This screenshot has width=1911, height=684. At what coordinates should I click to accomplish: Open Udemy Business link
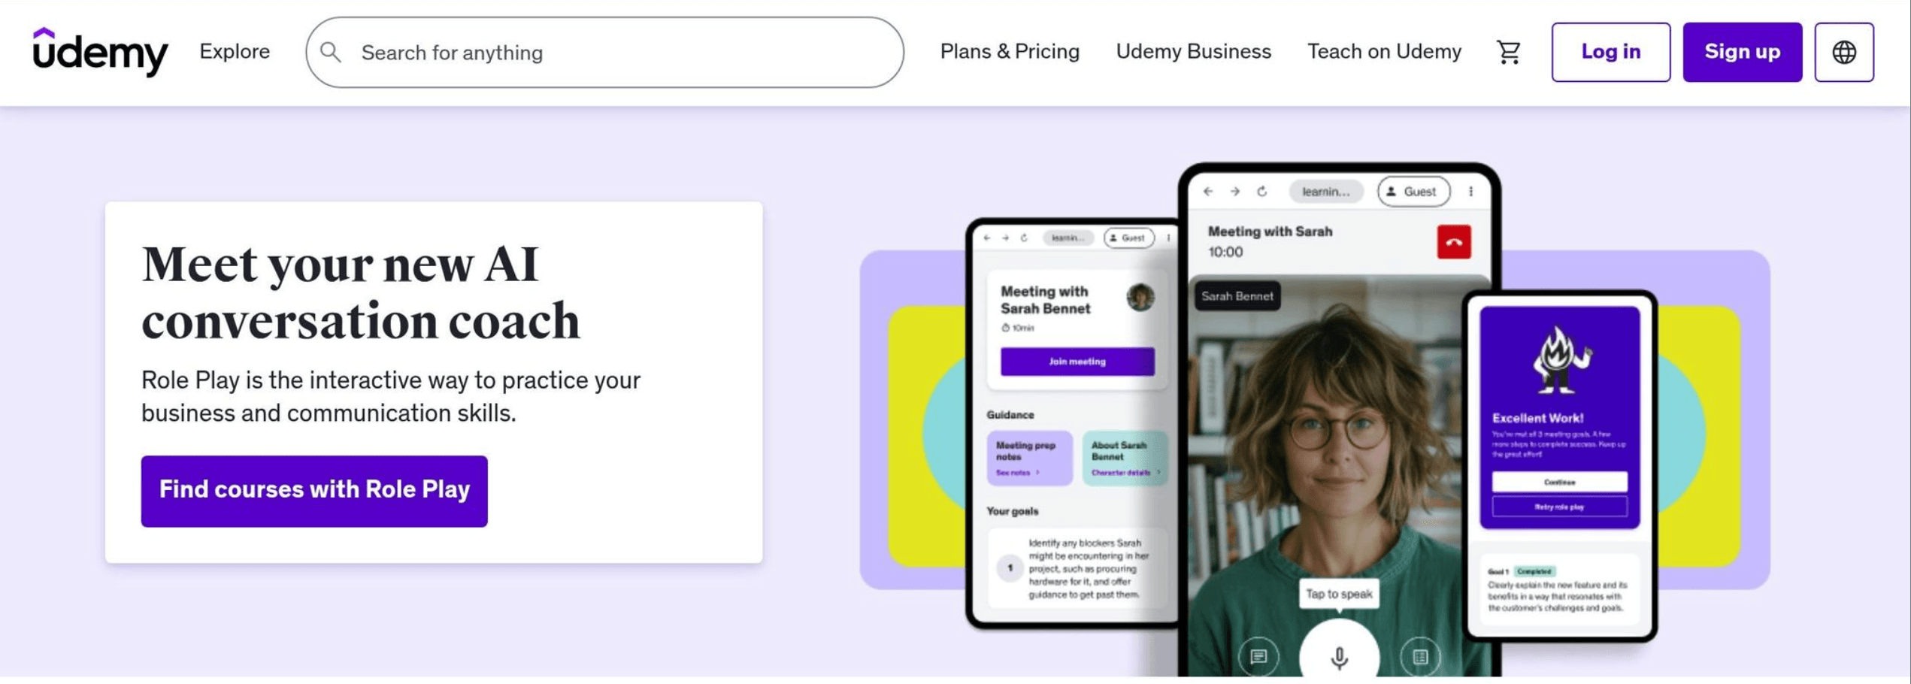(1193, 51)
